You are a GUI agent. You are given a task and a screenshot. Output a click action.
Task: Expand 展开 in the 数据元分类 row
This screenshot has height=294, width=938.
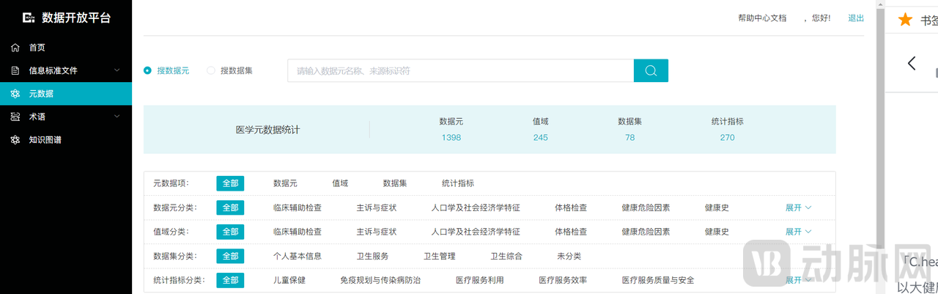[x=798, y=207]
